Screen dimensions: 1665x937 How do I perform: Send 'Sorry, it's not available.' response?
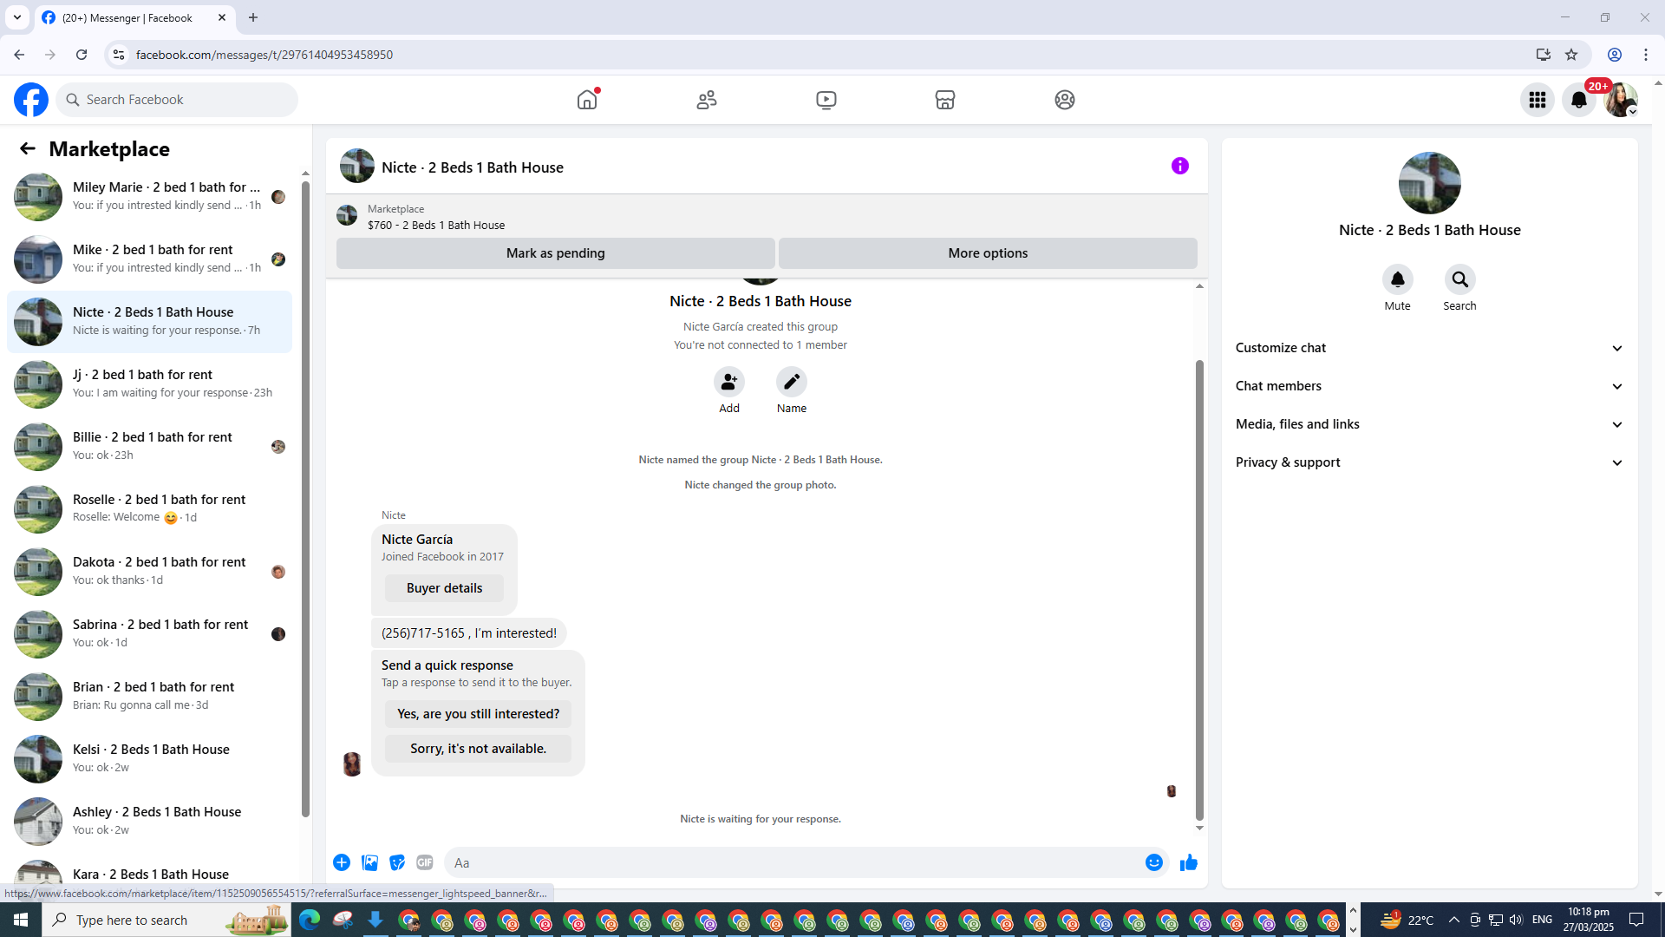click(x=478, y=749)
